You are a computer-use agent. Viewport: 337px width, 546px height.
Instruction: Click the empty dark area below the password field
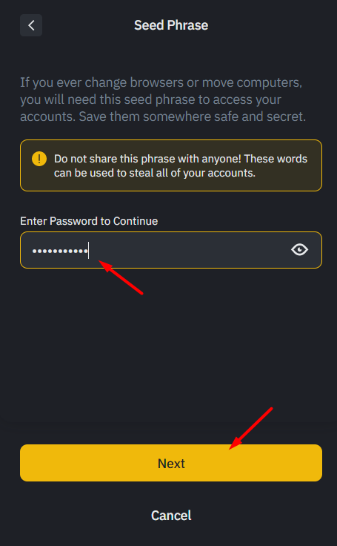click(x=171, y=348)
